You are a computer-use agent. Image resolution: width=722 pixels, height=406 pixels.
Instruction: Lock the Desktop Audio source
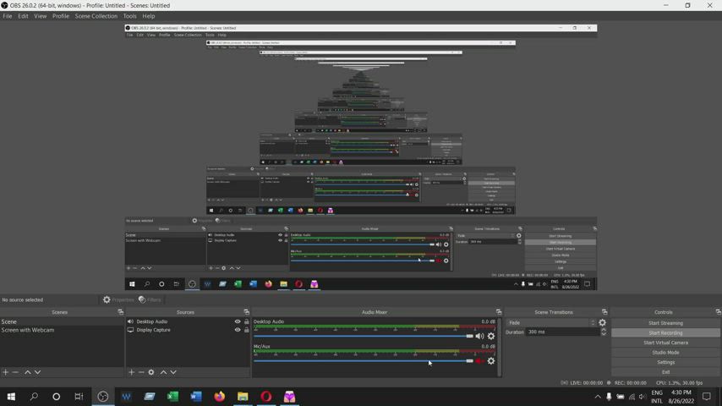(246, 321)
